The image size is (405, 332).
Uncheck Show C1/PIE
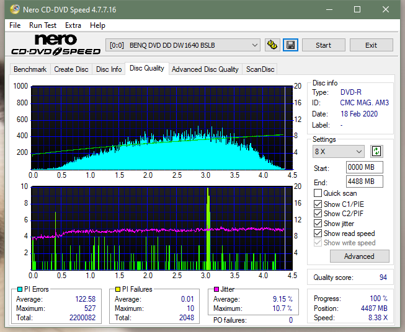click(318, 204)
